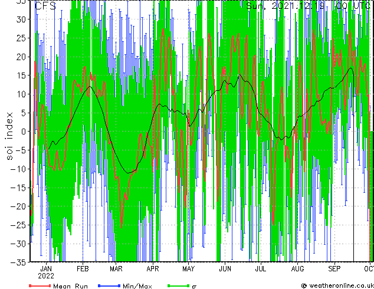374x289 pixels.
Task: Select the y-axis value 10
Action: [21, 94]
